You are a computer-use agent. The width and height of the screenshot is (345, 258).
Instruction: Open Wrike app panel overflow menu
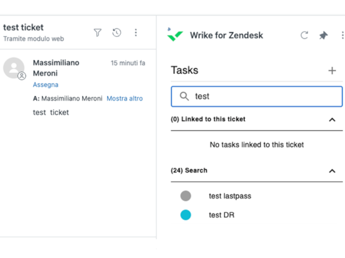[342, 35]
